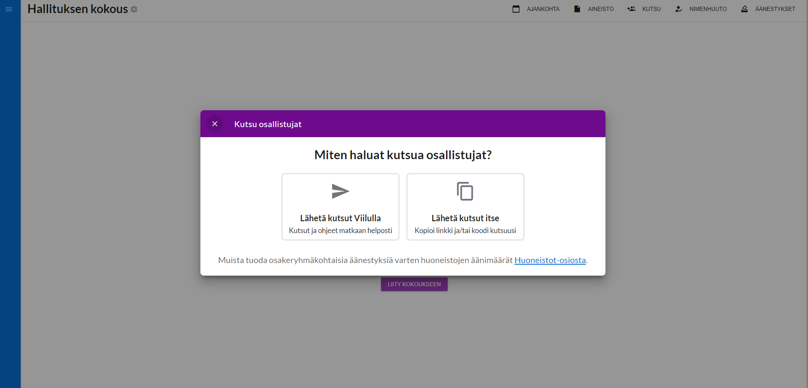This screenshot has height=388, width=808.
Task: Click the ballot icon for Äänestykset
Action: point(744,9)
